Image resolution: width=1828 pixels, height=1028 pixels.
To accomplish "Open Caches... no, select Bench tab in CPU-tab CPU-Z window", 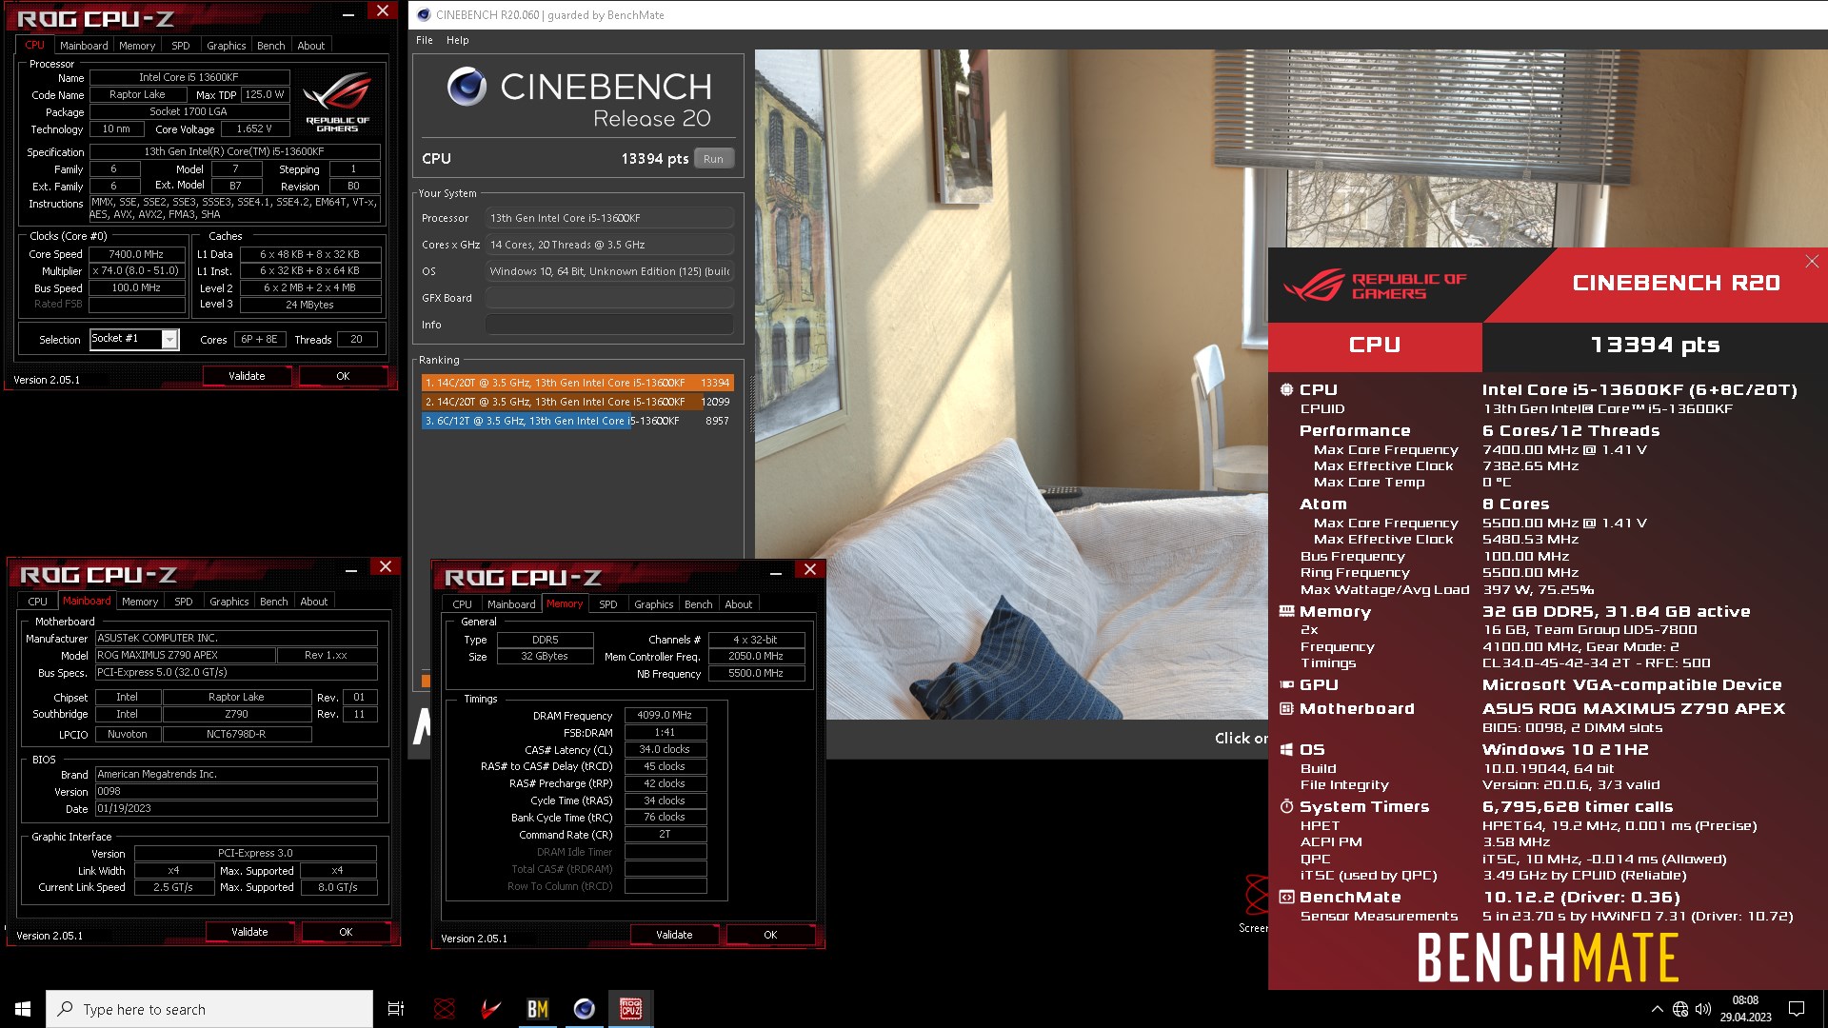I will pos(271,46).
